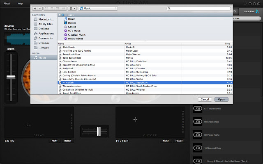Select the highlighted track N4Ma Deh

click(x=145, y=82)
